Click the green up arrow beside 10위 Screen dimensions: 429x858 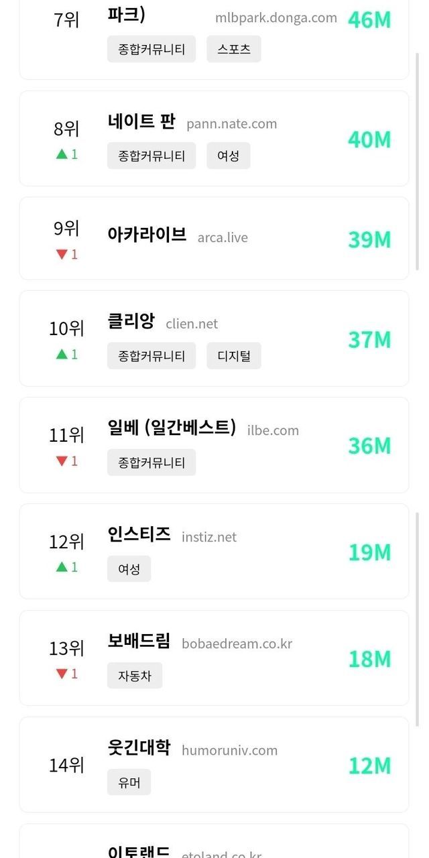pyautogui.click(x=62, y=354)
